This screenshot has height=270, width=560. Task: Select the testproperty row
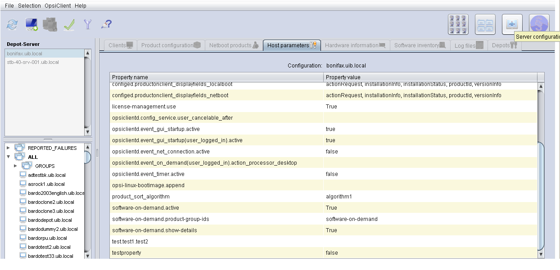(324, 253)
